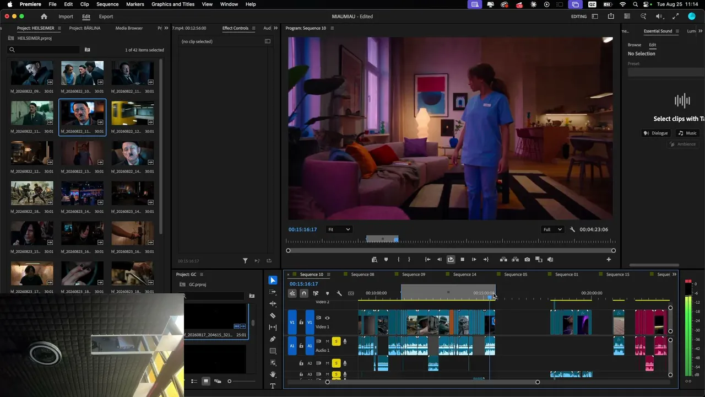Go to Out point in Program monitor
The height and width of the screenshot is (397, 705).
[x=486, y=260]
